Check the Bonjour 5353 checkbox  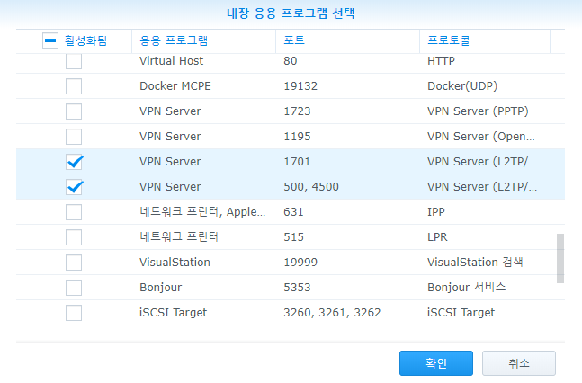(74, 288)
